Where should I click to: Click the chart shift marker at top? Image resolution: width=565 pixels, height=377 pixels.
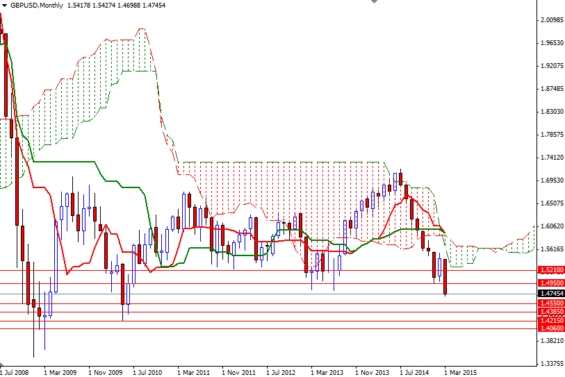coord(375,1)
